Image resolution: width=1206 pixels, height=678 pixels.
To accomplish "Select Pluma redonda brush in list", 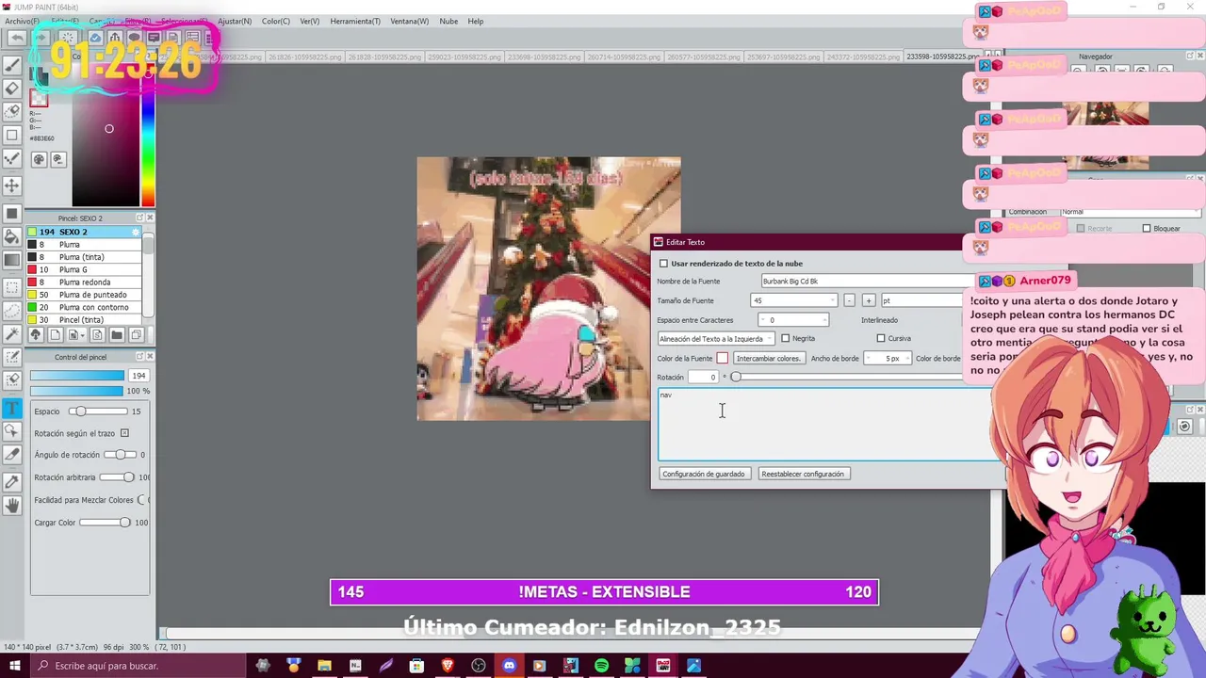I will (85, 282).
